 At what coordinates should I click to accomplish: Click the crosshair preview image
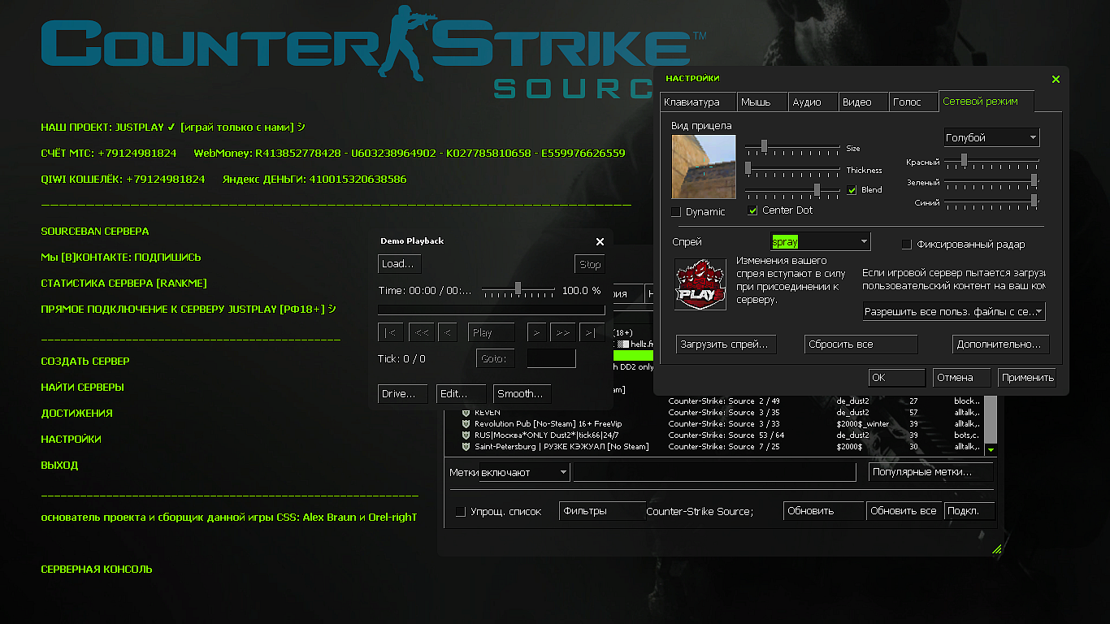pos(704,167)
